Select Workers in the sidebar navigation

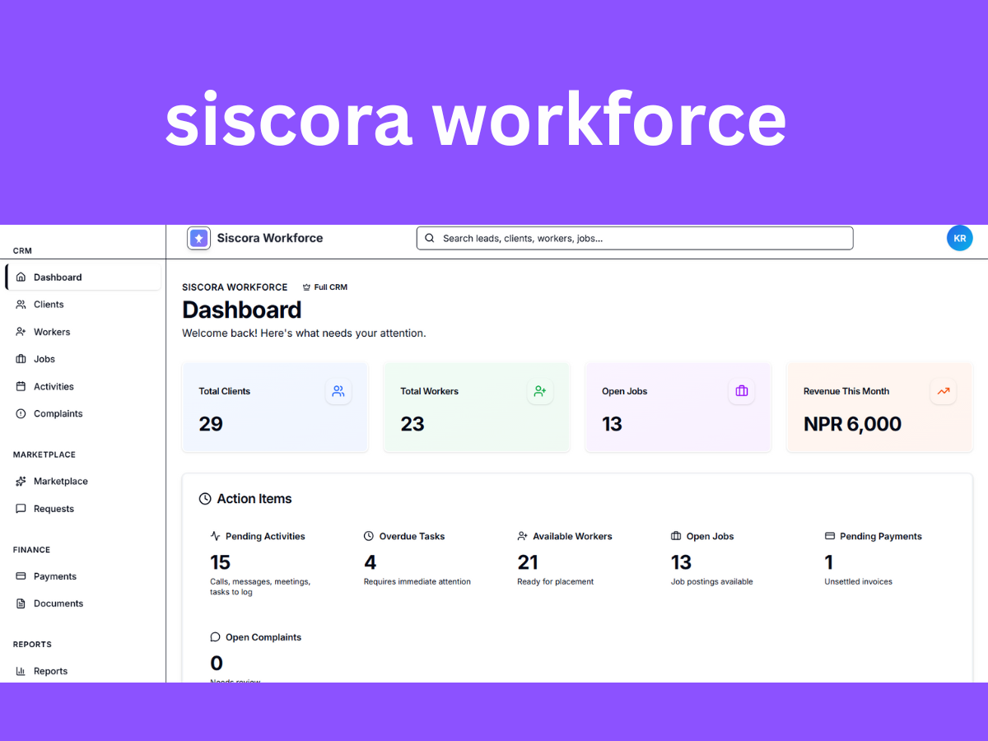[x=52, y=331]
